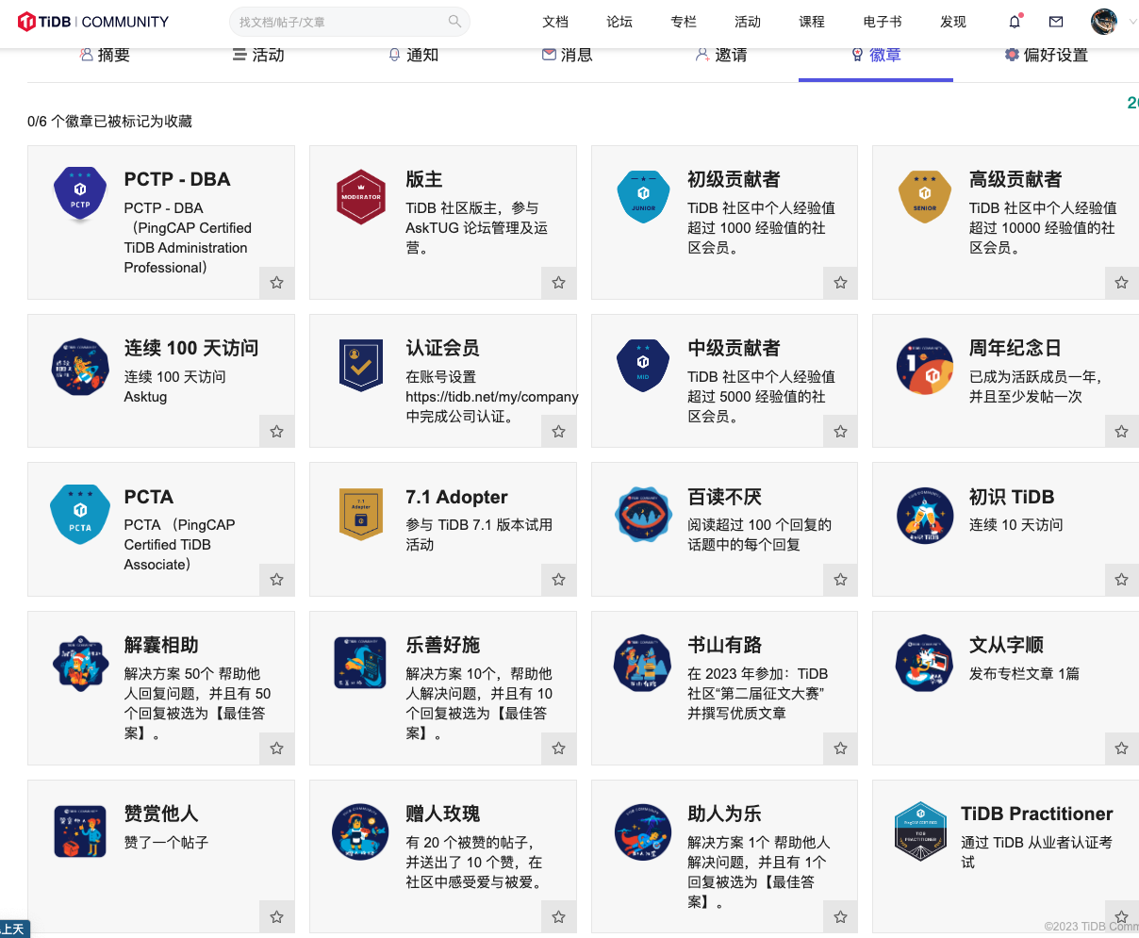The height and width of the screenshot is (938, 1139).
Task: Click the TiDB Practitioner badge icon
Action: point(920,831)
